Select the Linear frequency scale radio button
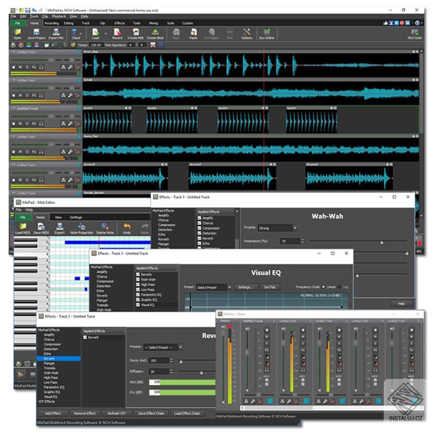Viewport: 433px width, 433px height. 323,287
